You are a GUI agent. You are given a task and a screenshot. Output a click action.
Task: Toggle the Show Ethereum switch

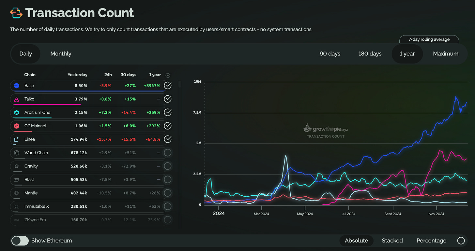point(20,241)
